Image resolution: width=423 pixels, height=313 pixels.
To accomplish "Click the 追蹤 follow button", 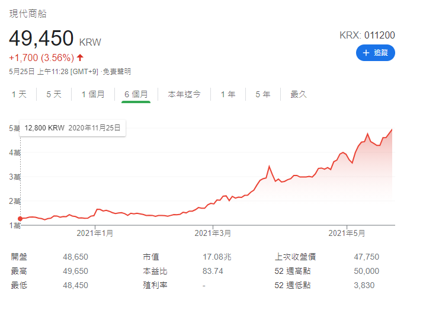I will point(375,53).
